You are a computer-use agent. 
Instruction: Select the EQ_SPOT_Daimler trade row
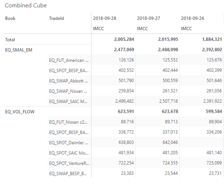(69, 143)
